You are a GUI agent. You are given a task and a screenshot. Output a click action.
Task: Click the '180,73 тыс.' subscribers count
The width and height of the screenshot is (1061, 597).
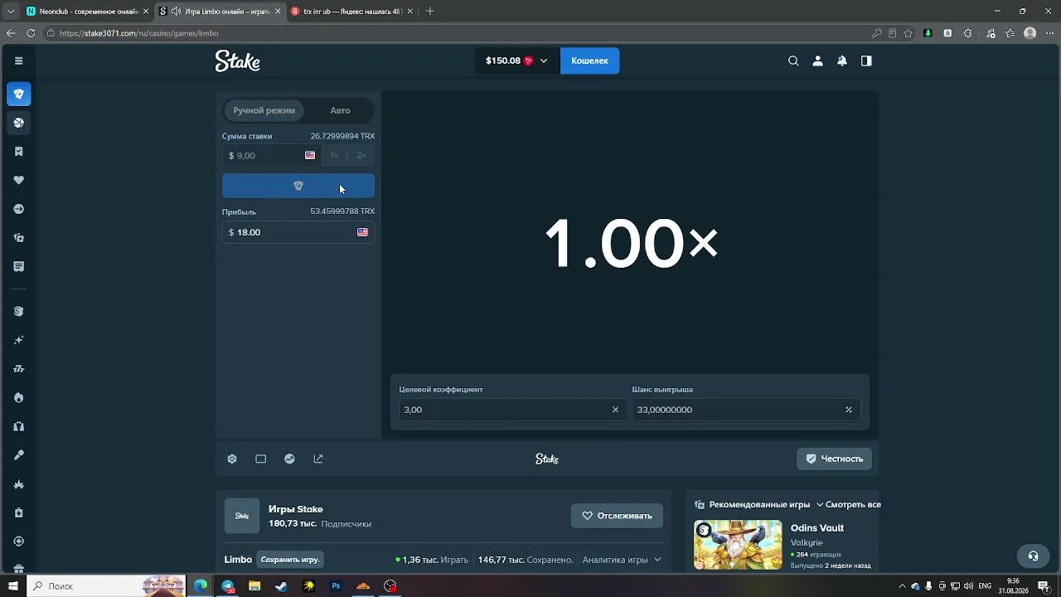click(x=293, y=524)
